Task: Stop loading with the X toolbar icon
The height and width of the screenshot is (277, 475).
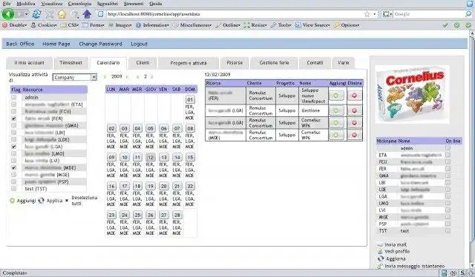Action: [x=50, y=14]
